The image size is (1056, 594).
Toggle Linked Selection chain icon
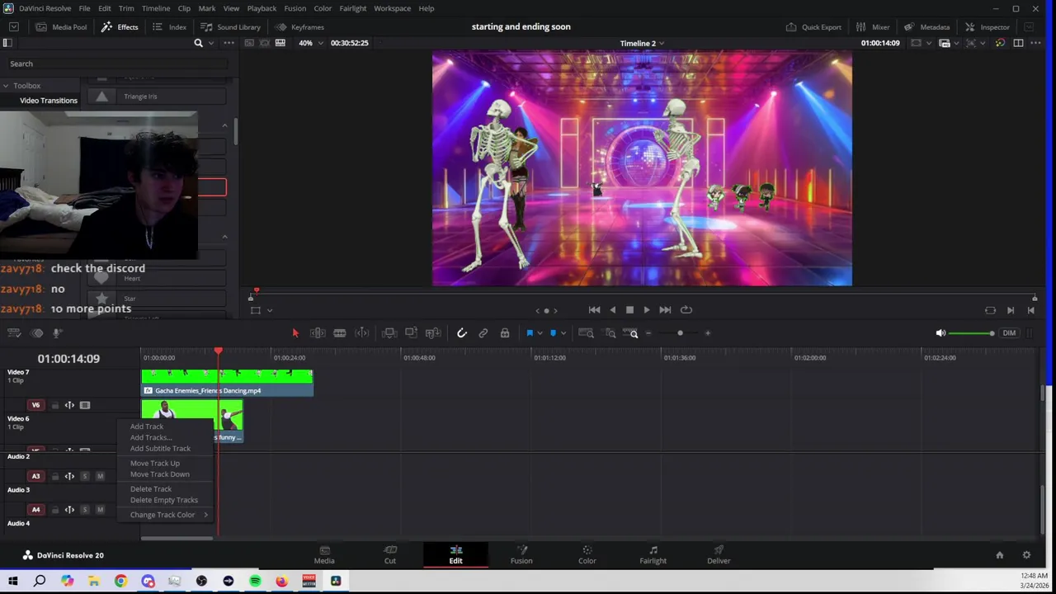pyautogui.click(x=483, y=333)
